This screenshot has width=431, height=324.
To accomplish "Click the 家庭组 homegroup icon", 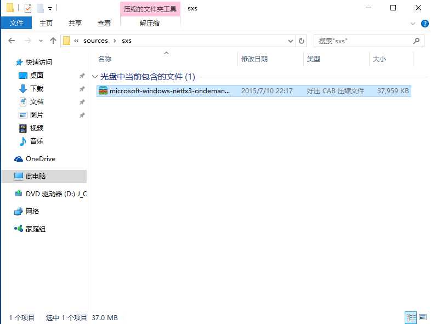I will [x=19, y=229].
